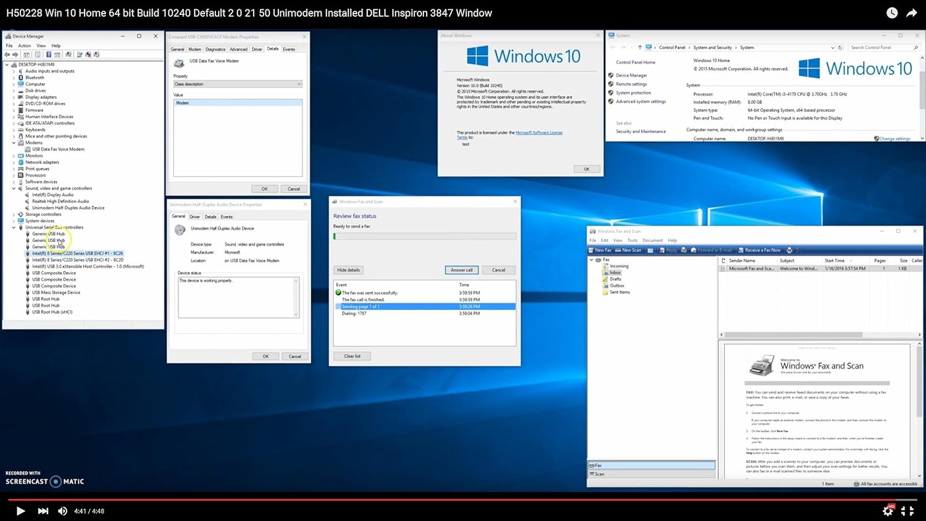
Task: Open Tools menu in Fax and Scan
Action: tap(632, 240)
